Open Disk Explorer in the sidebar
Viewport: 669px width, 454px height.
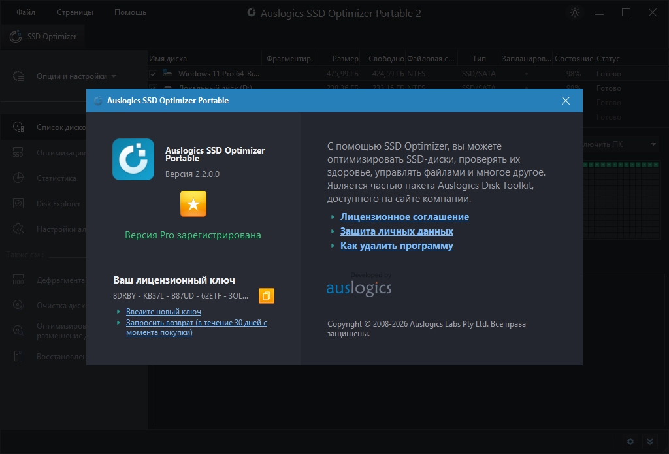pyautogui.click(x=58, y=204)
